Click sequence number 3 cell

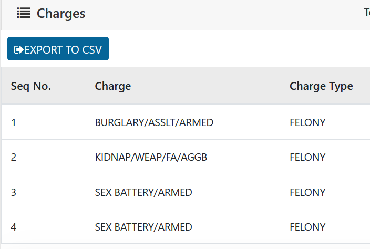[x=14, y=192]
